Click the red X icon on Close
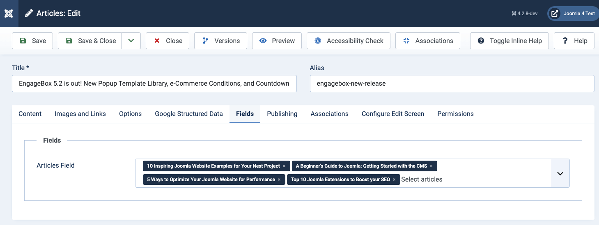599x225 pixels. [x=157, y=41]
